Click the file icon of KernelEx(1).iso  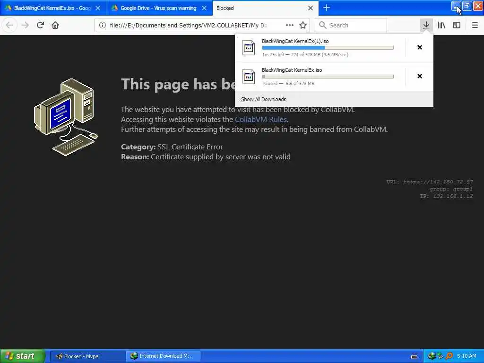point(249,48)
